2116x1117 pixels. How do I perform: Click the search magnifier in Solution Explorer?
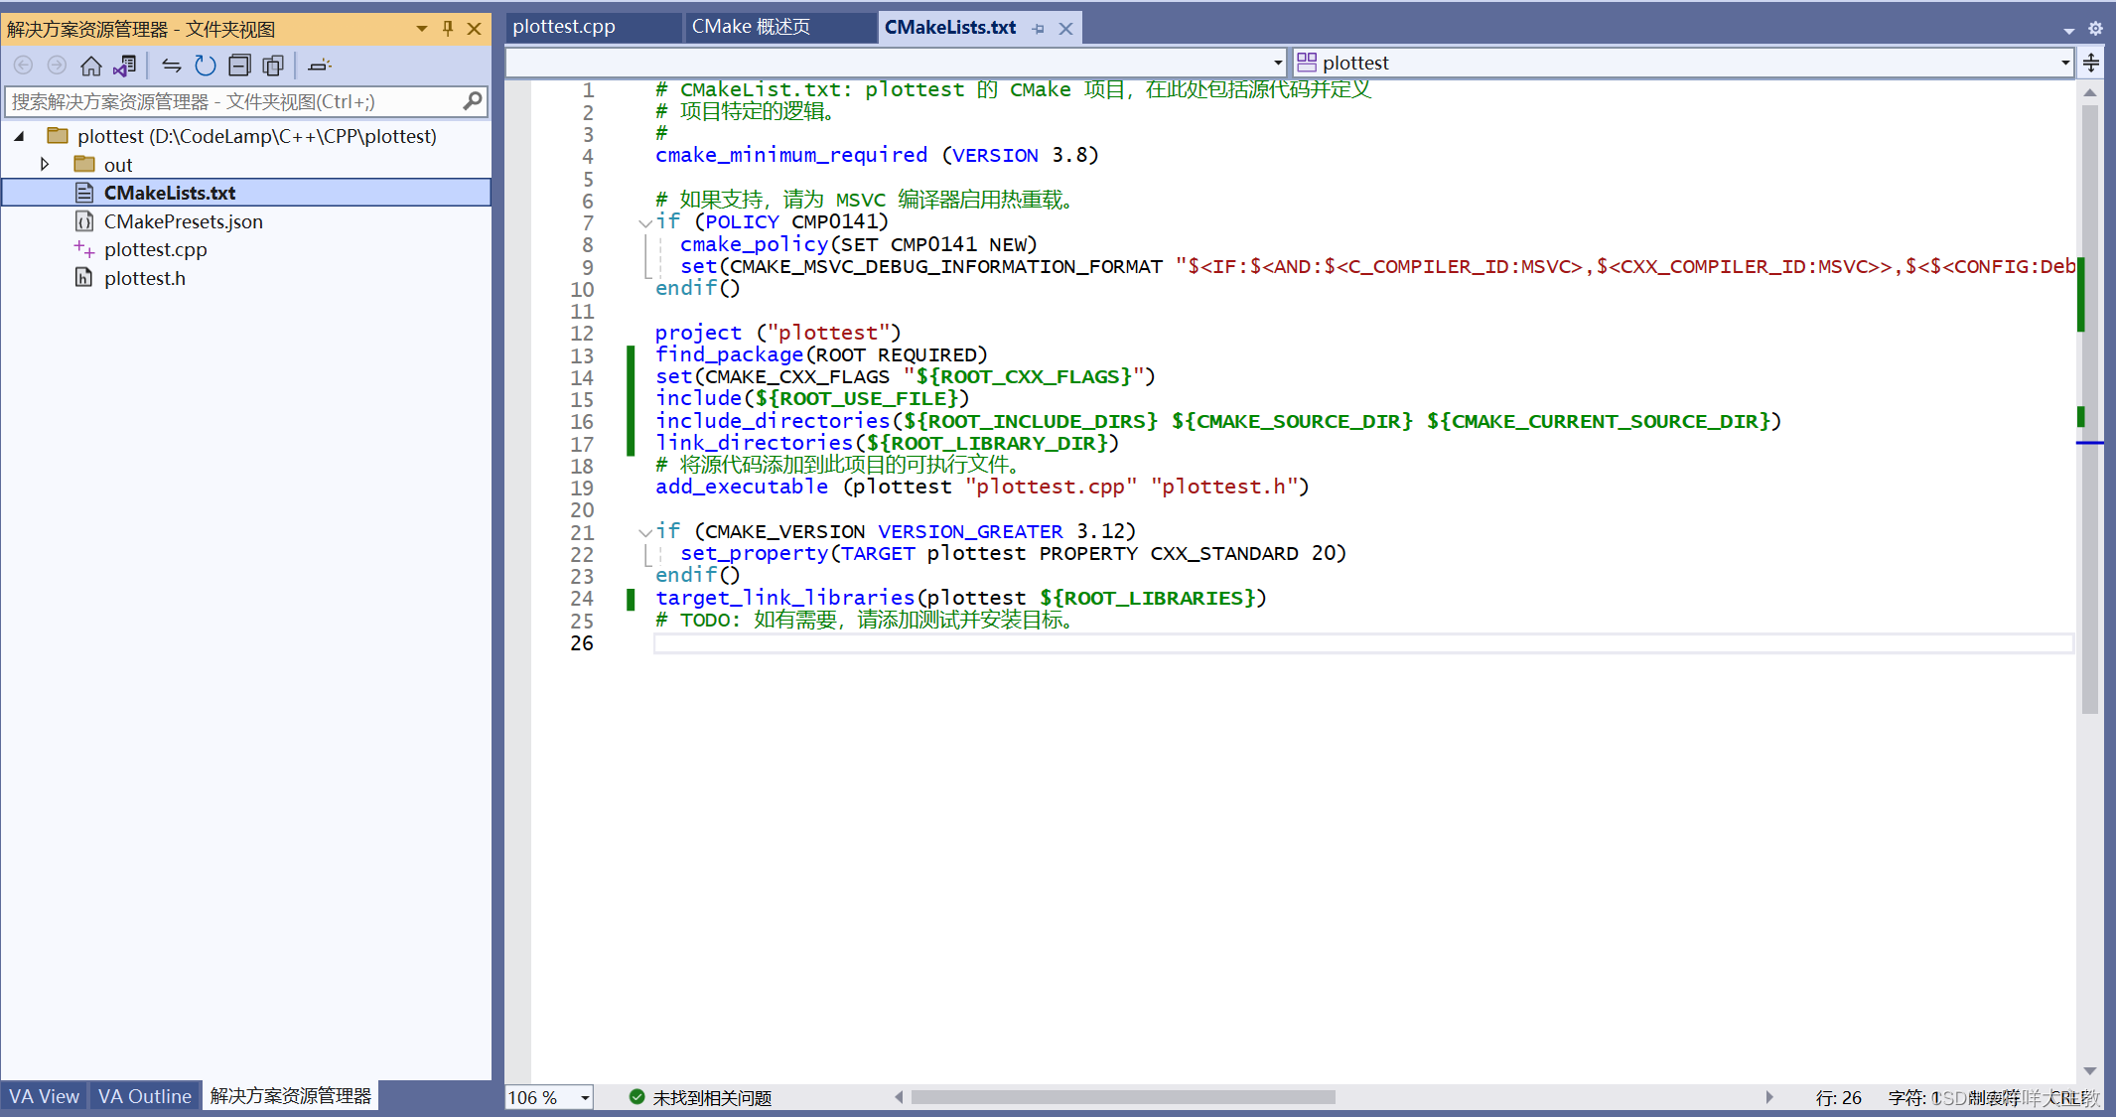coord(474,100)
